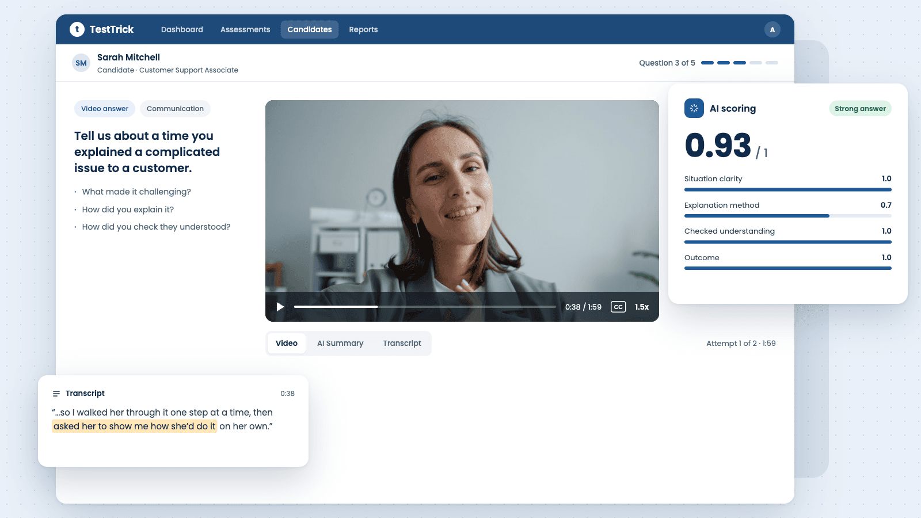Click the TestTrick brand name

click(112, 29)
